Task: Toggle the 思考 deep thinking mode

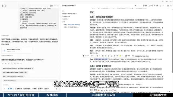Action: pos(10,89)
